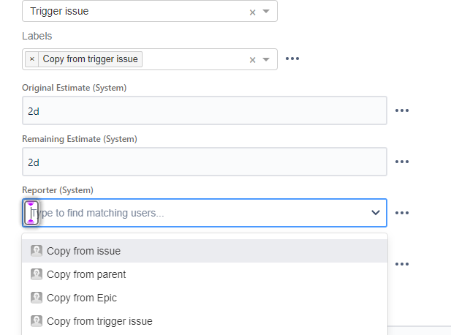Select 'Copy from parent' reporter option
Screen dimensions: 451x335
(x=86, y=274)
